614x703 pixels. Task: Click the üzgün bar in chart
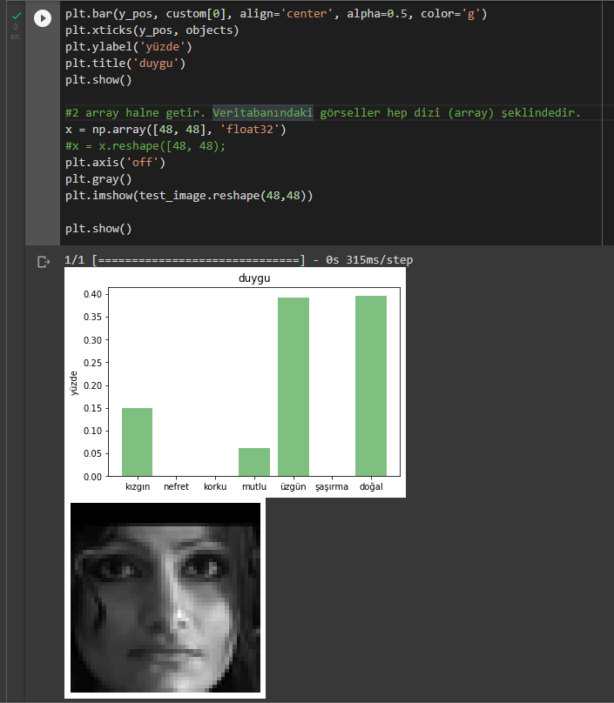pos(294,386)
